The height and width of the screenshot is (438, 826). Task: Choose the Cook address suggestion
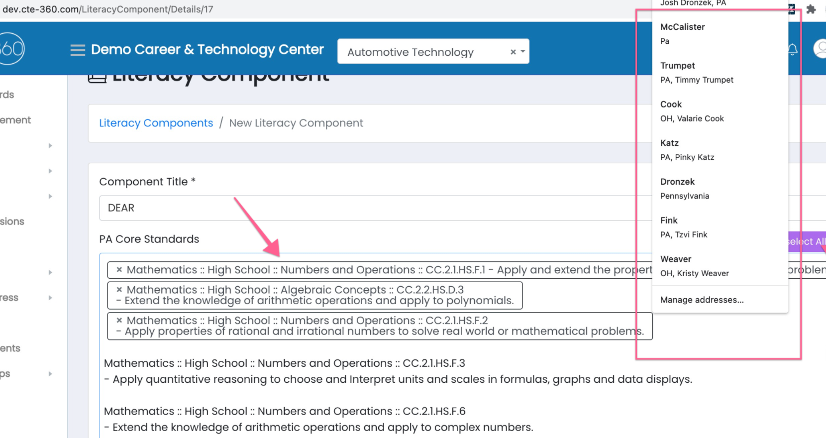[692, 111]
